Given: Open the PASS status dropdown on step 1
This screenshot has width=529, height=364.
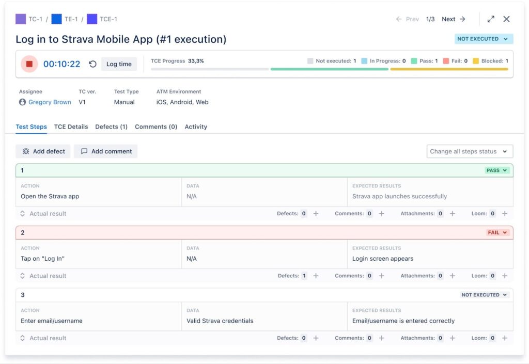Looking at the screenshot, I should (497, 169).
